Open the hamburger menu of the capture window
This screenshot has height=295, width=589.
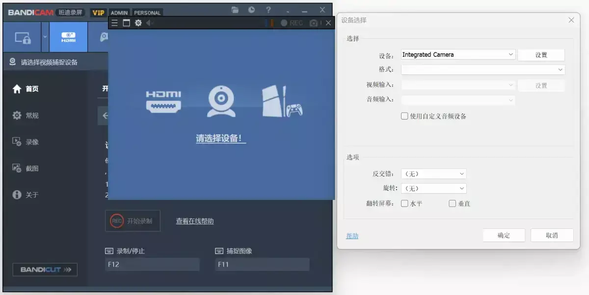coord(114,23)
